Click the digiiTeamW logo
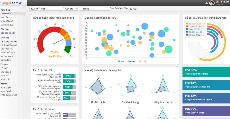230x119 pixels. tap(12, 3)
